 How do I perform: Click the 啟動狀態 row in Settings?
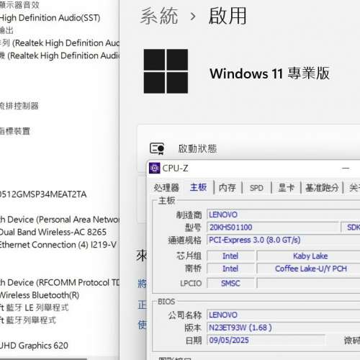click(248, 148)
